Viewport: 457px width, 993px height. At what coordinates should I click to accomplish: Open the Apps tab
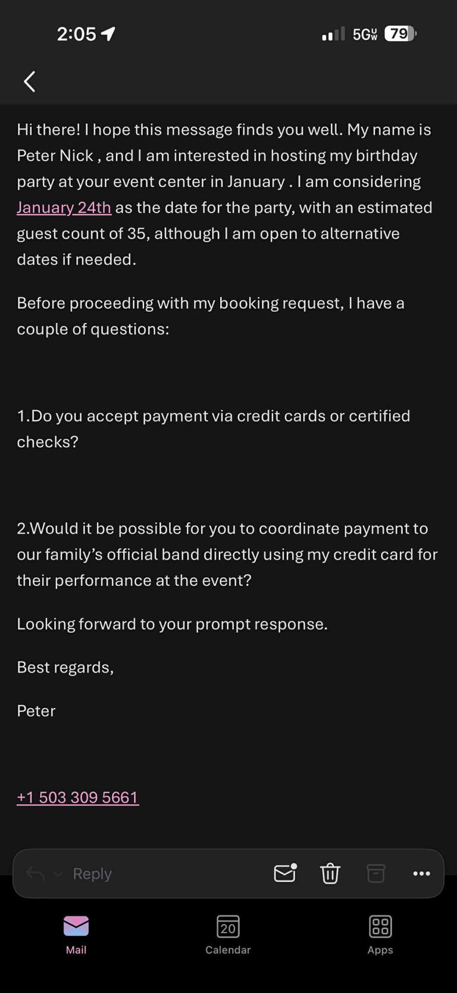380,934
